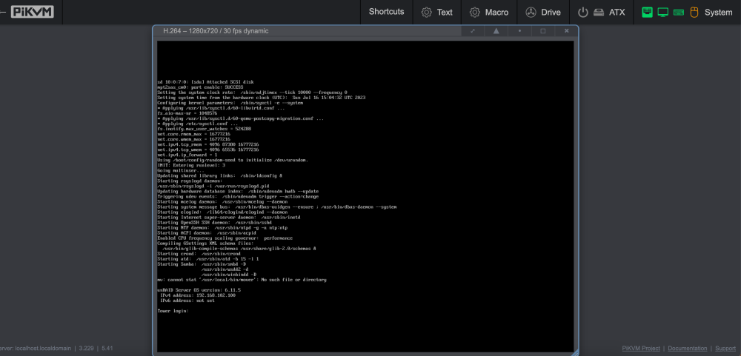This screenshot has height=356, width=741.
Task: Open the PiKVM Project link
Action: click(641, 349)
